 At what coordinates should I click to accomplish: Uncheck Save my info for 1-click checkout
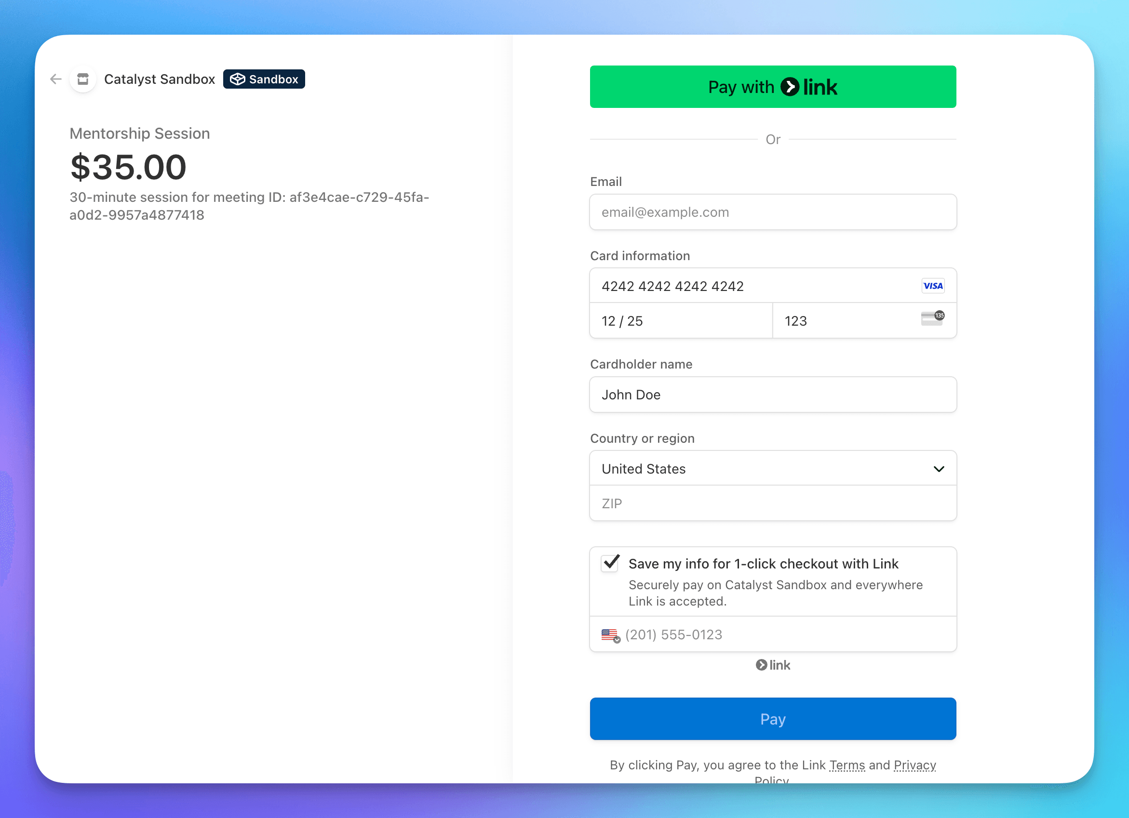pos(609,563)
